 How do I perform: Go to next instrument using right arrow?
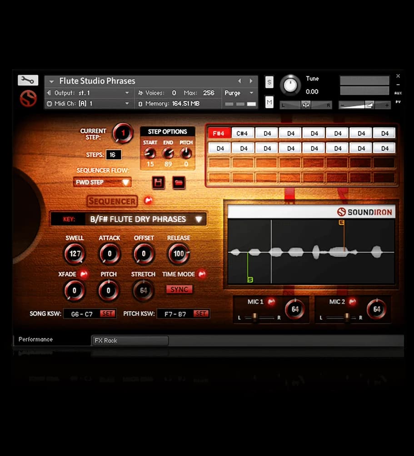click(x=251, y=81)
